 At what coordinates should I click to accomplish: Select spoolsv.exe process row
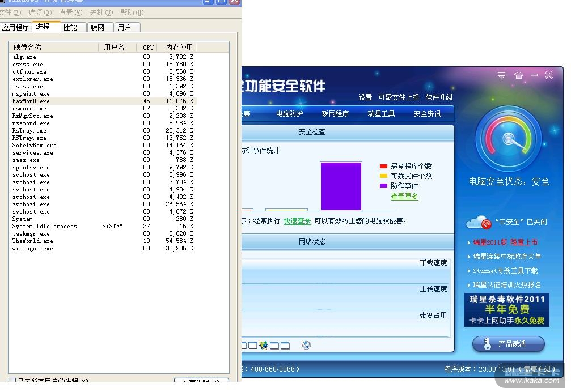pyautogui.click(x=103, y=167)
